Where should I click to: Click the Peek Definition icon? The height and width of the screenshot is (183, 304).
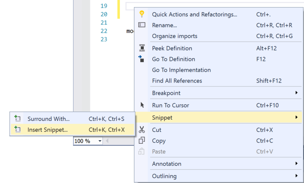tap(142, 48)
